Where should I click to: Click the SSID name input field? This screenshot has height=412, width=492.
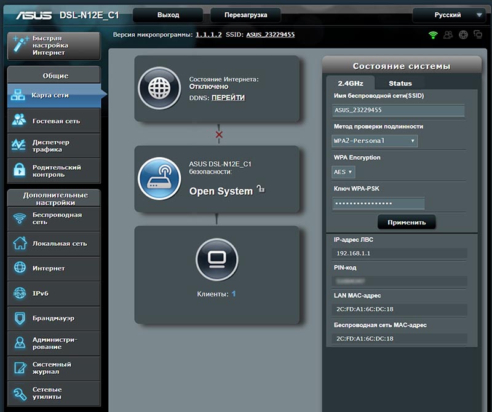[x=398, y=110]
